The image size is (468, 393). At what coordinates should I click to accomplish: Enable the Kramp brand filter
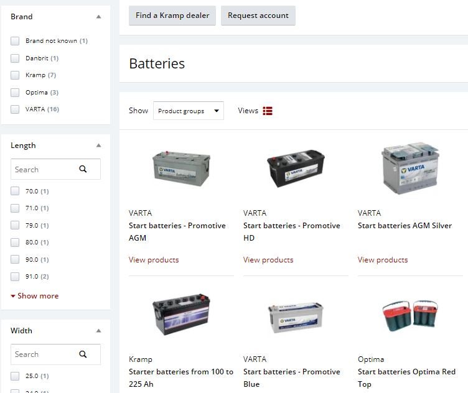point(15,75)
